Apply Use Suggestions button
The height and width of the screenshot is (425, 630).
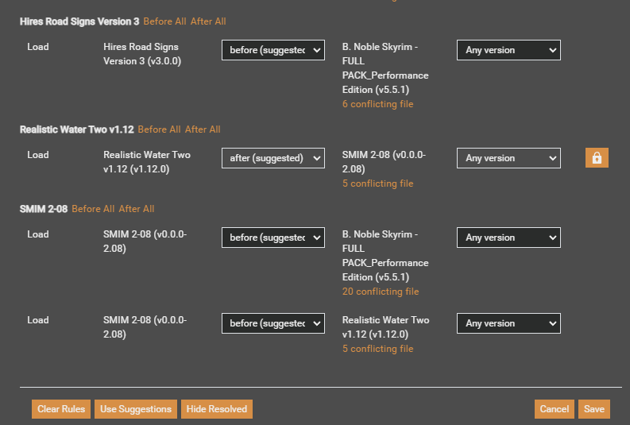[136, 409]
